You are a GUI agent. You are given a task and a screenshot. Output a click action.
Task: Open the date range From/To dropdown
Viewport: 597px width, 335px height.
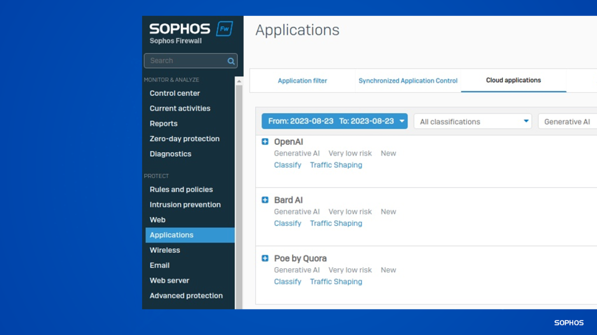pos(335,121)
